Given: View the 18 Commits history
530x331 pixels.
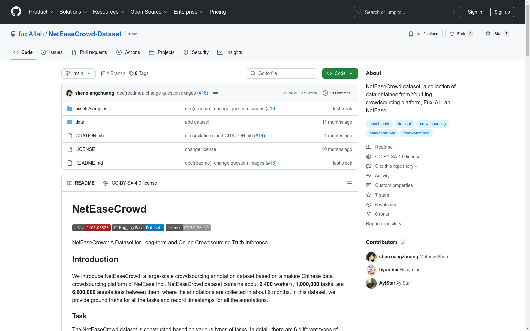Looking at the screenshot, I should click(x=337, y=93).
